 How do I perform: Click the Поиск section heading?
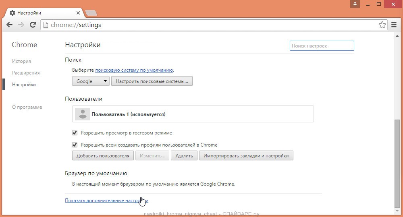(73, 60)
